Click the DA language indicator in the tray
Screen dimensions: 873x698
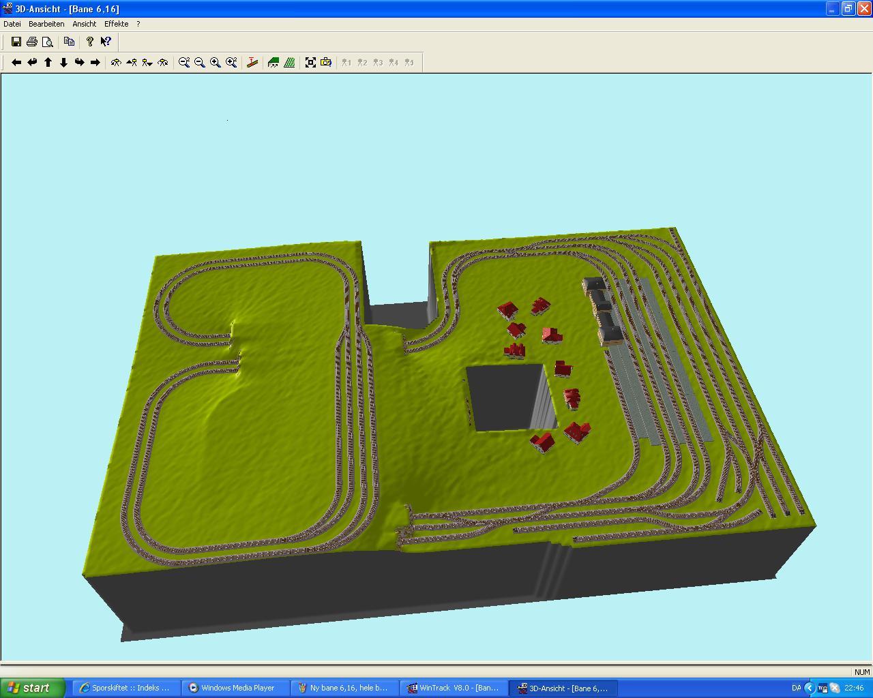click(x=796, y=688)
